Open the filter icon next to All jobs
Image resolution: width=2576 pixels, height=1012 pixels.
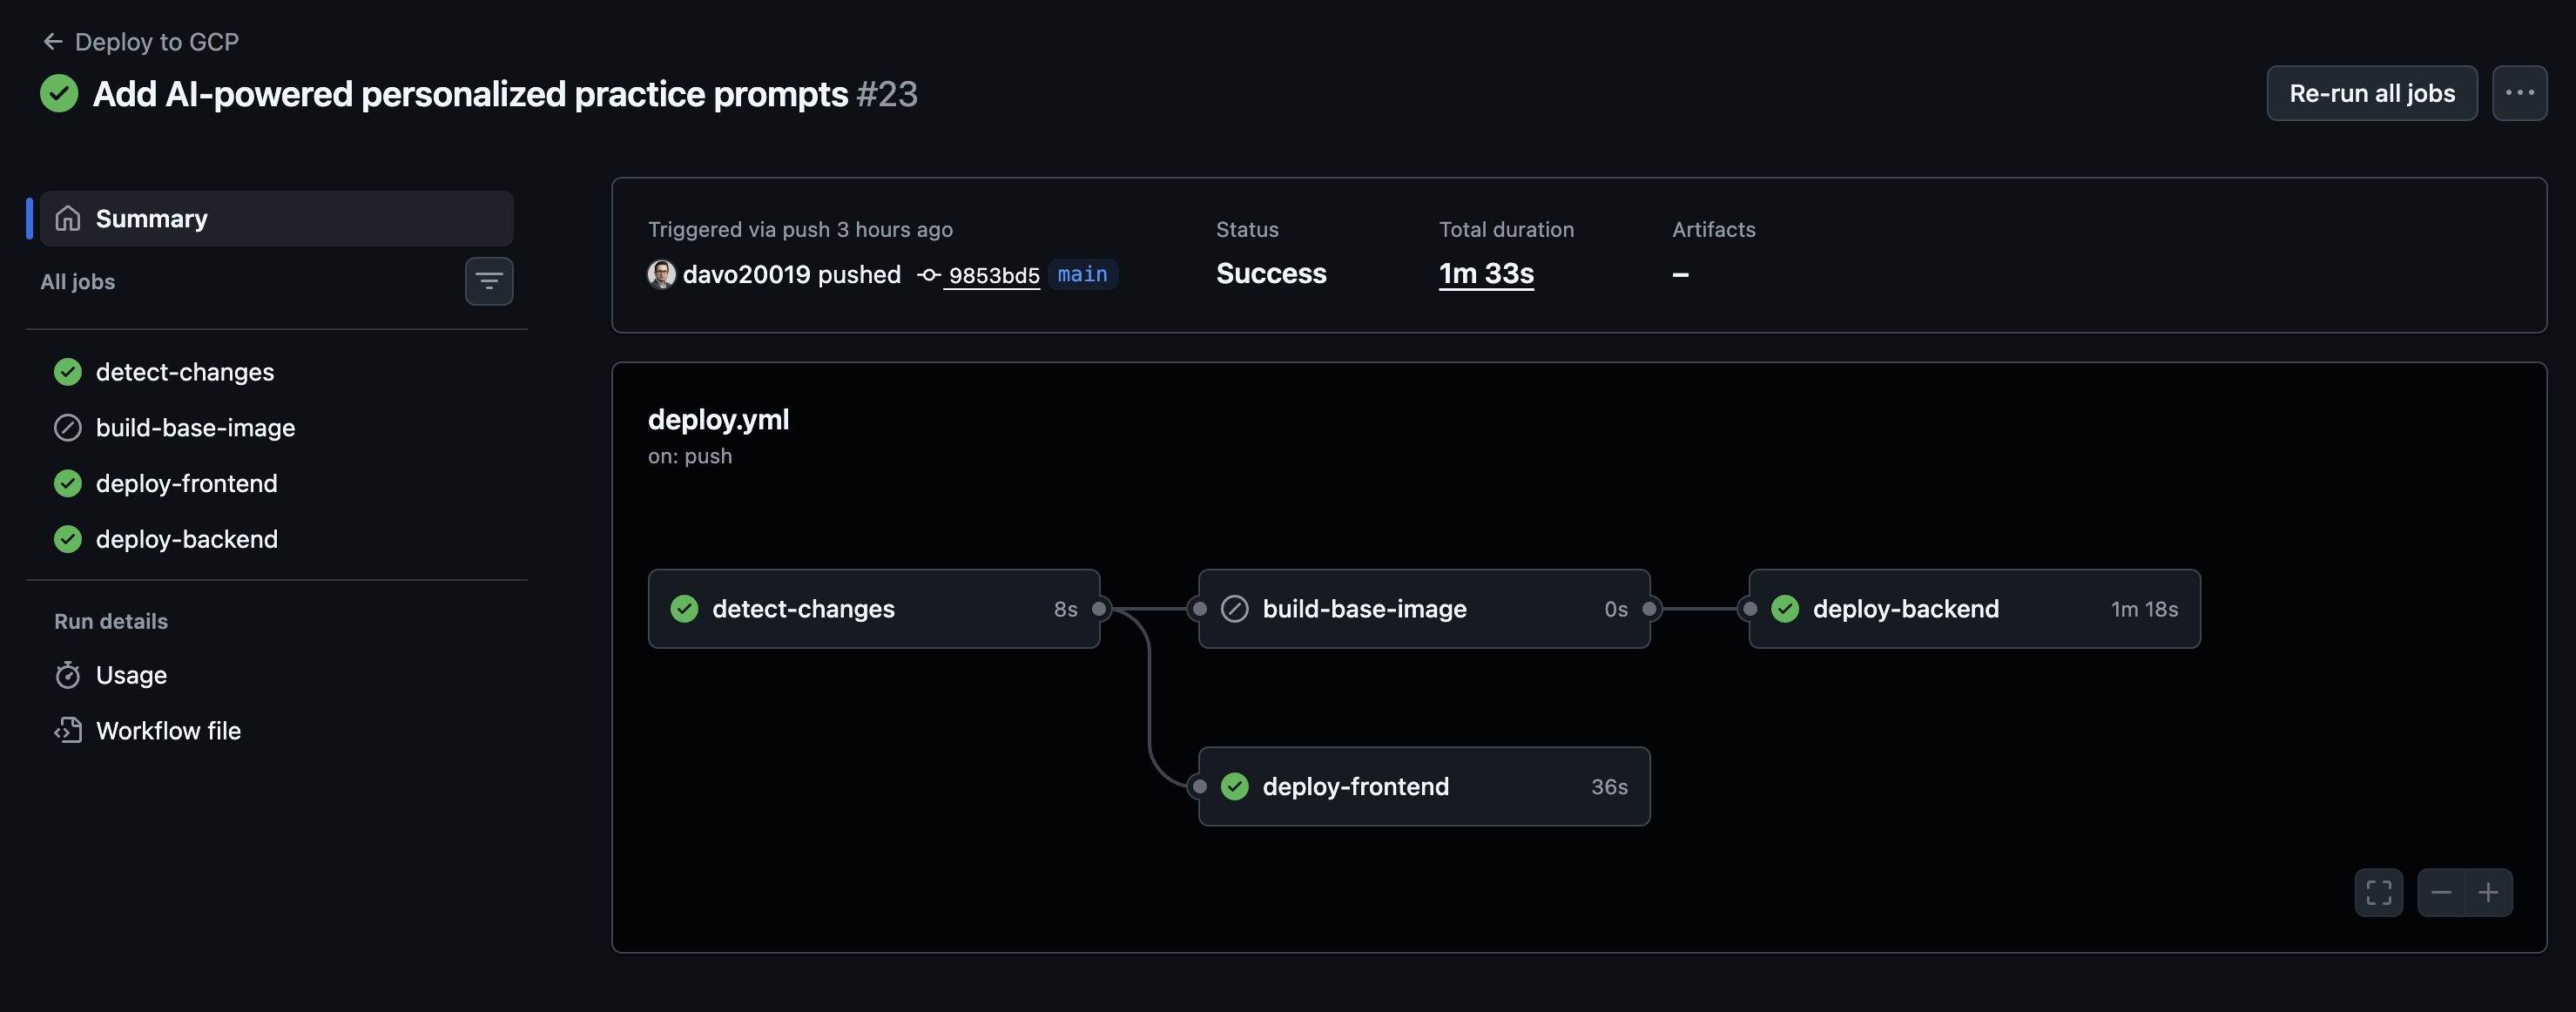(x=489, y=281)
